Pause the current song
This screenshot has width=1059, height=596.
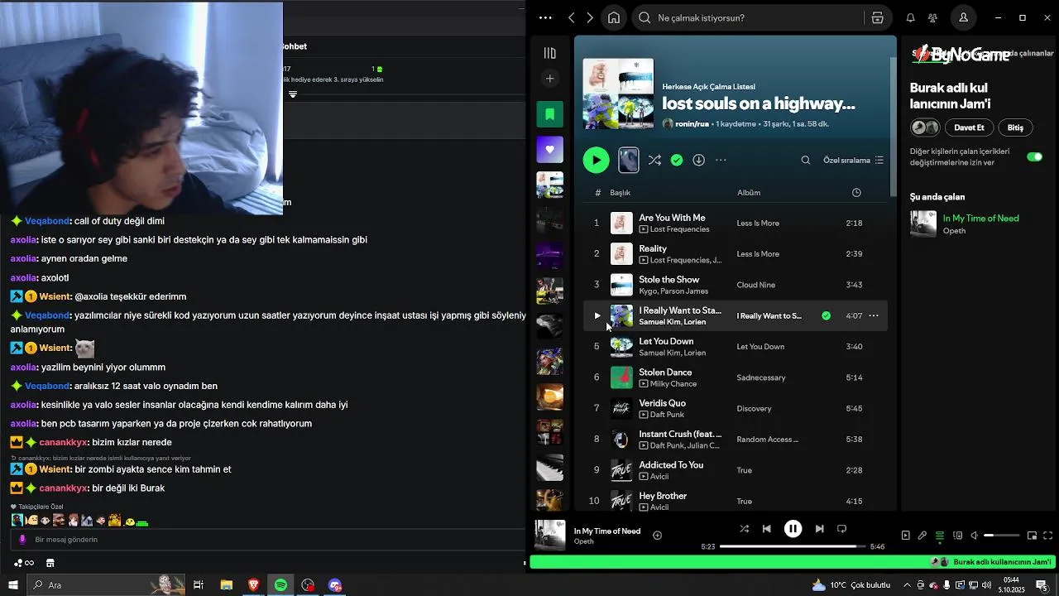(793, 529)
